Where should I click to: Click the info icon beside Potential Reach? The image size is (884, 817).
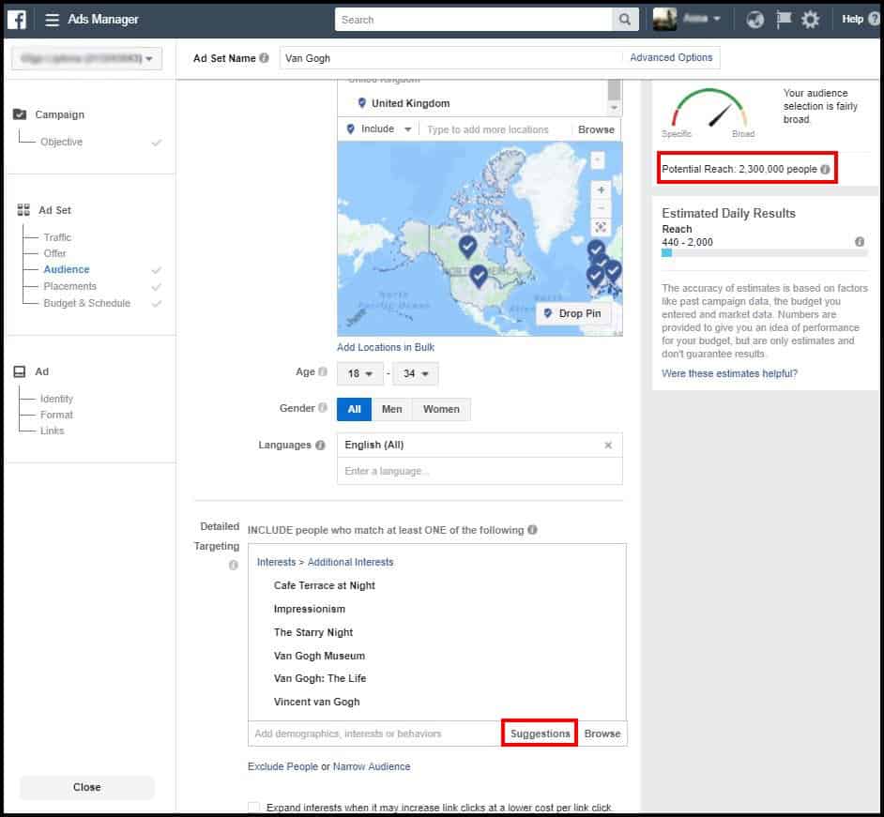[825, 170]
